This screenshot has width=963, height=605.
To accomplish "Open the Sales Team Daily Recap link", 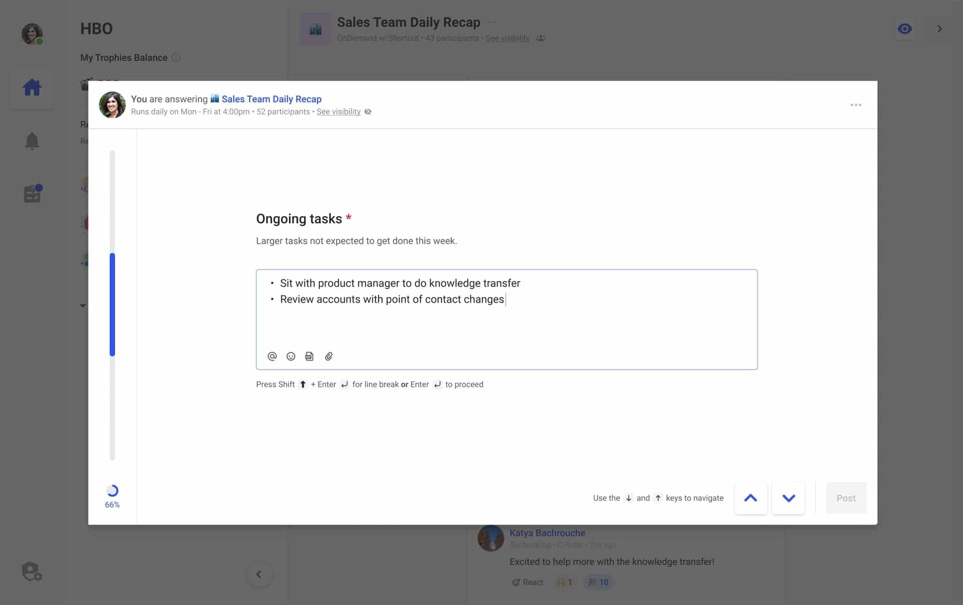I will [x=271, y=99].
